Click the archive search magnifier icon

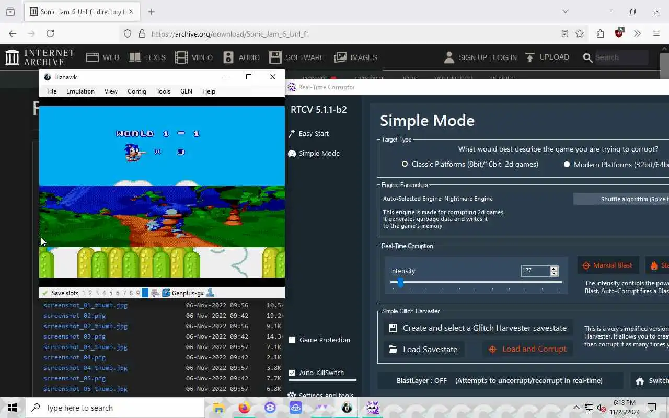[588, 57]
